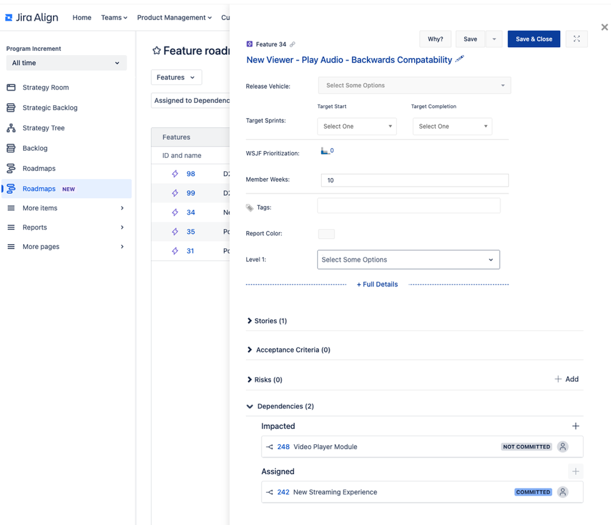The height and width of the screenshot is (525, 611).
Task: Click the Feature 34 type icon
Action: point(250,44)
